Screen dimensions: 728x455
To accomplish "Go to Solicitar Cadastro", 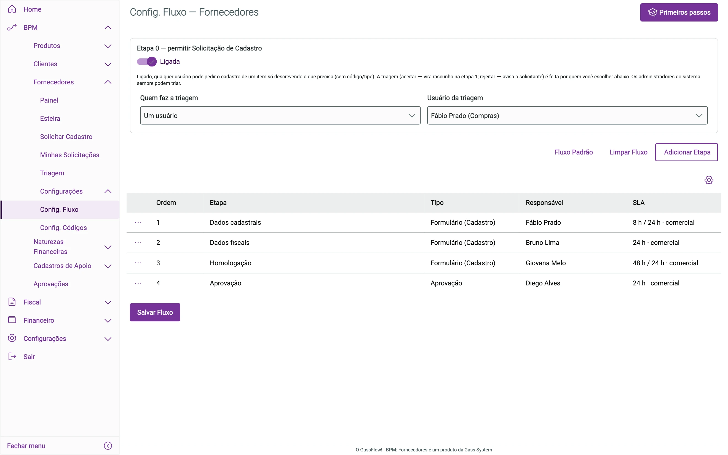I will pyautogui.click(x=66, y=136).
